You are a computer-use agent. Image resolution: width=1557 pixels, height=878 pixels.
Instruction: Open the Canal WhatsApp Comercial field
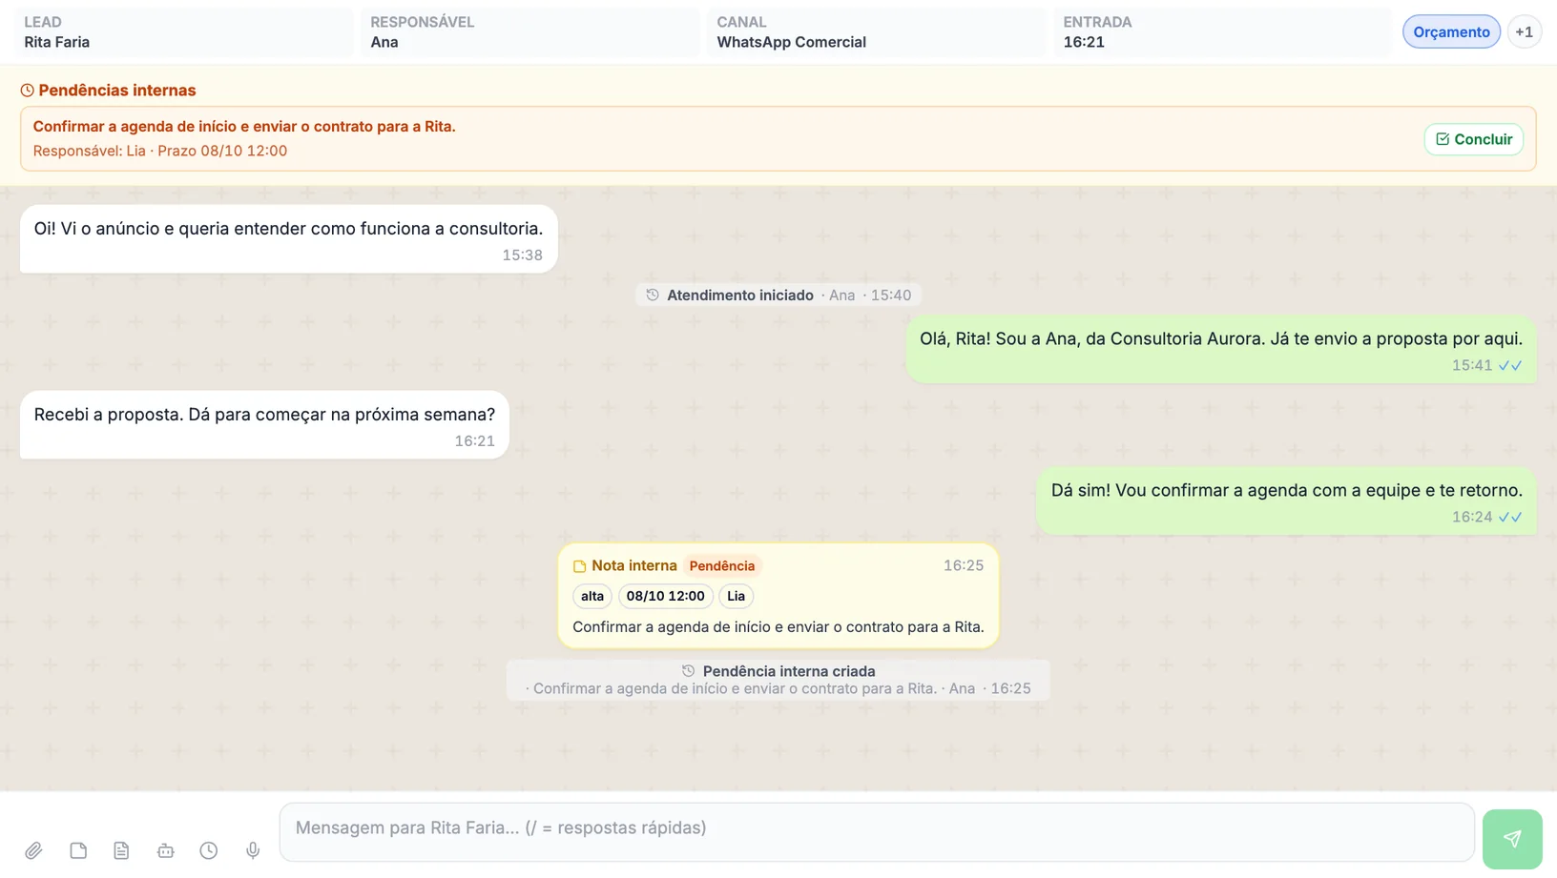tap(876, 32)
